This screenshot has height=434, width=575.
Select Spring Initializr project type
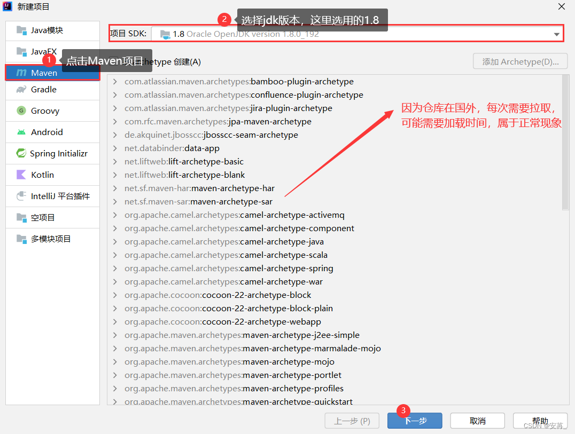(52, 153)
